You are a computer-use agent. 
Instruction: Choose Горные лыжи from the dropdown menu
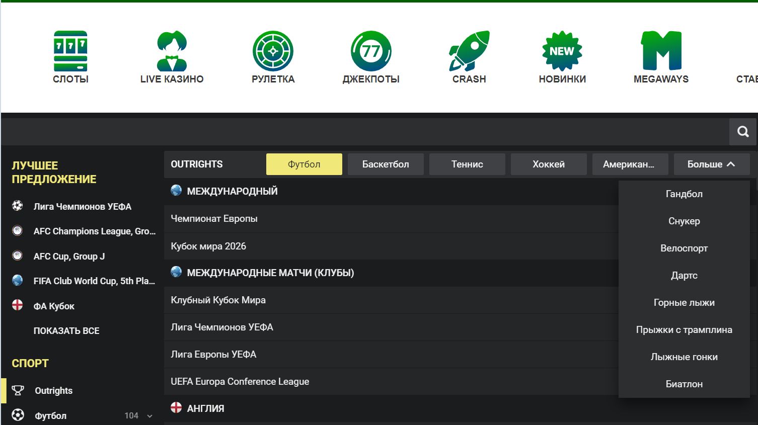coord(684,303)
